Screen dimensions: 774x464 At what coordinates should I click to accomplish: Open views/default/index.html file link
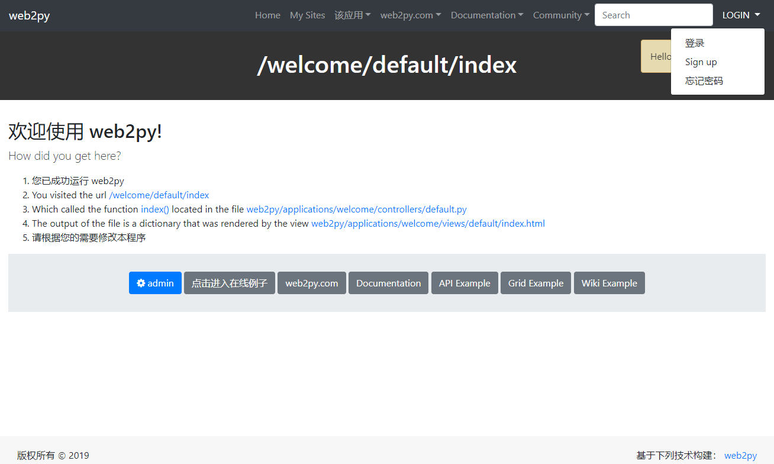coord(428,224)
